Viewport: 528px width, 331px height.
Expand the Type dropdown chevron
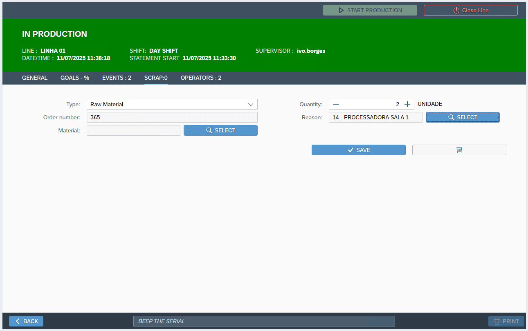[x=251, y=104]
